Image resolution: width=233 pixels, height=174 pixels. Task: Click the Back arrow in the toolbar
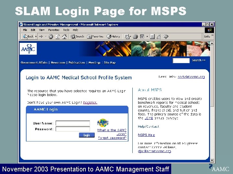click(28, 36)
